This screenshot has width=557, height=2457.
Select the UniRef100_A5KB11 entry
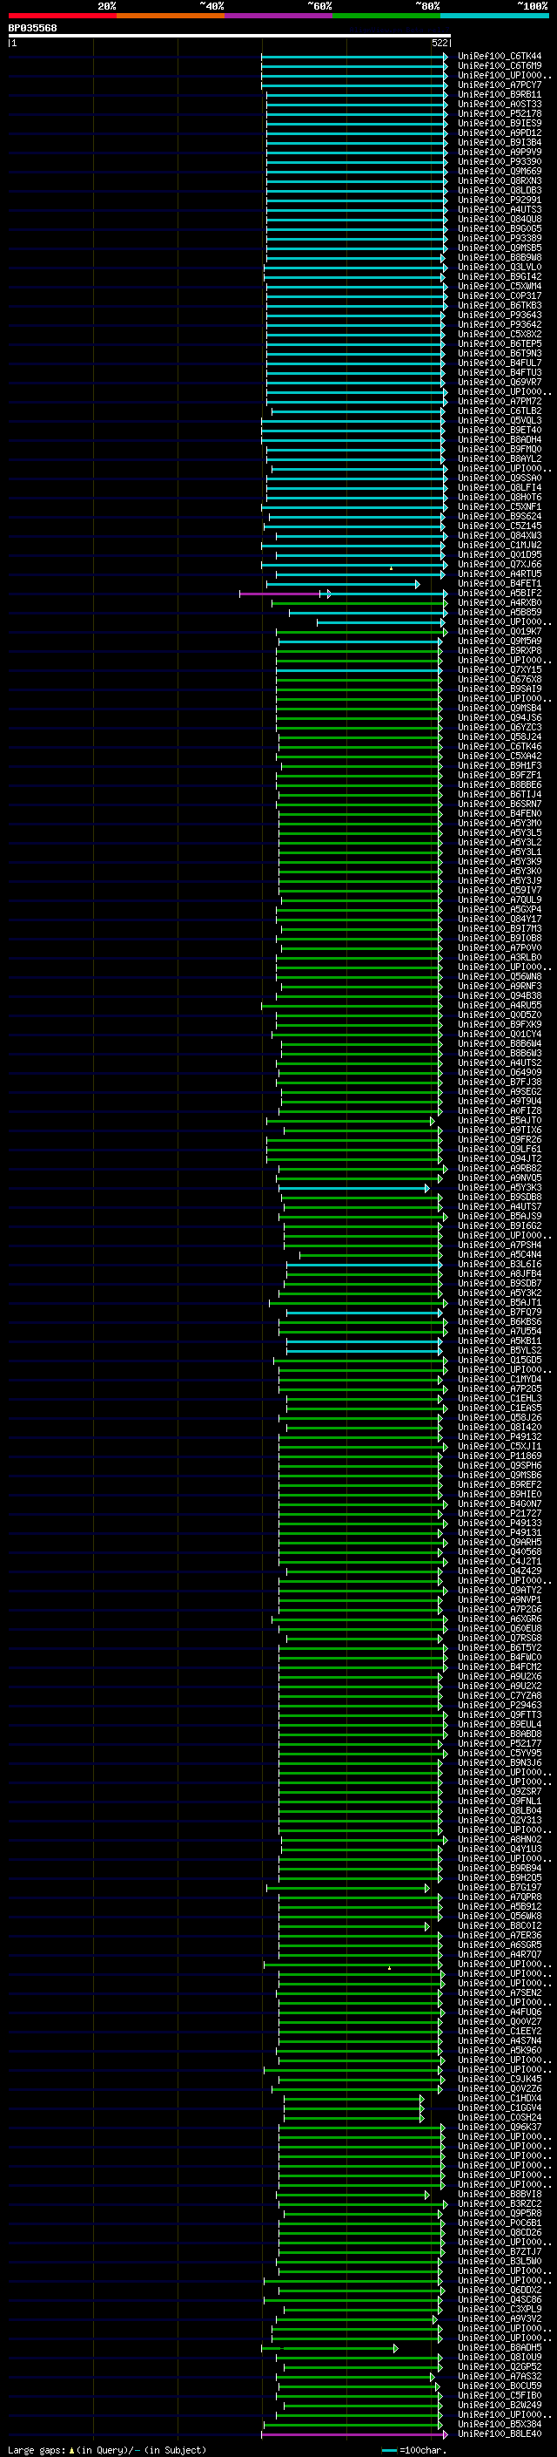(x=499, y=1341)
